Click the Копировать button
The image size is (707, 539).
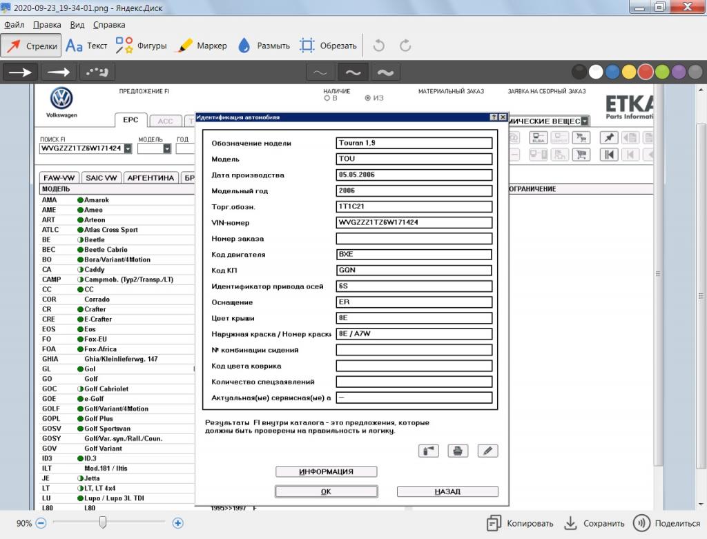[x=520, y=523]
